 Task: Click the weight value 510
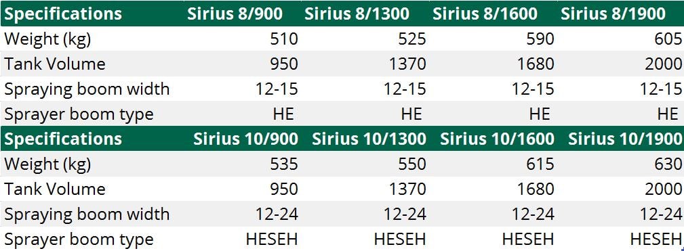284,39
